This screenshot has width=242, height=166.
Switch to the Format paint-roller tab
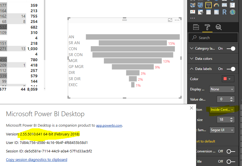207,27
